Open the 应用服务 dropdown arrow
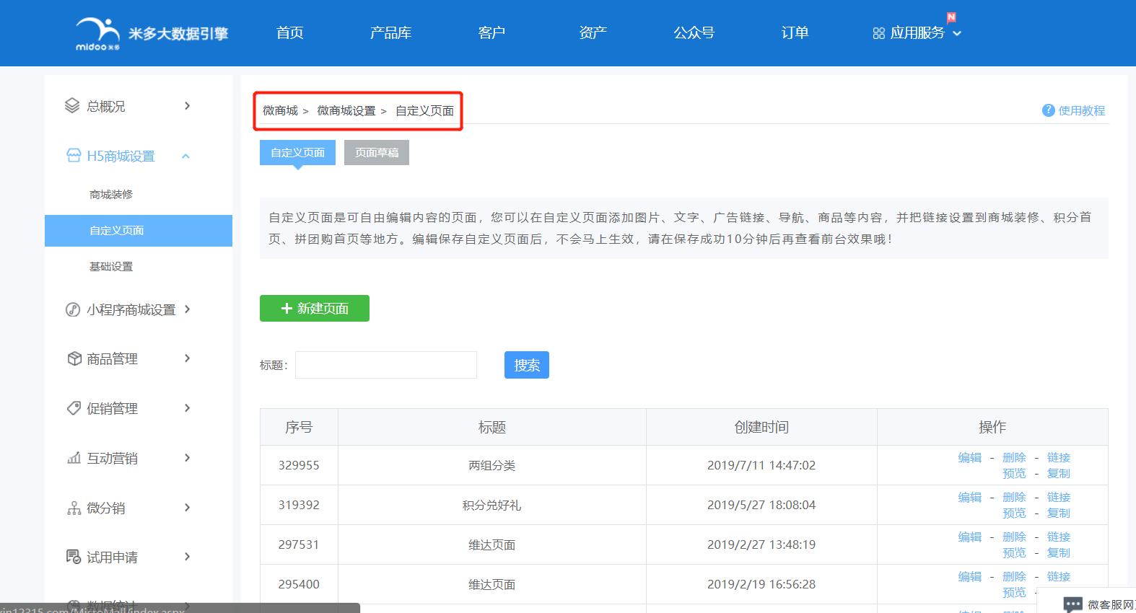Image resolution: width=1136 pixels, height=613 pixels. [x=957, y=34]
